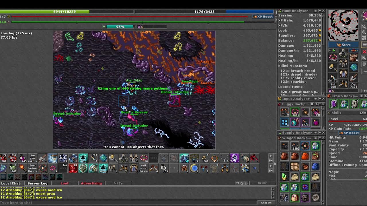Collapse the Buggy Backpack panel
This screenshot has width=367, height=206.
pyautogui.click(x=319, y=104)
